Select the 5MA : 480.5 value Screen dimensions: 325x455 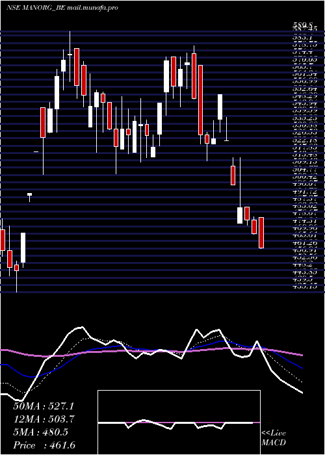click(x=40, y=432)
